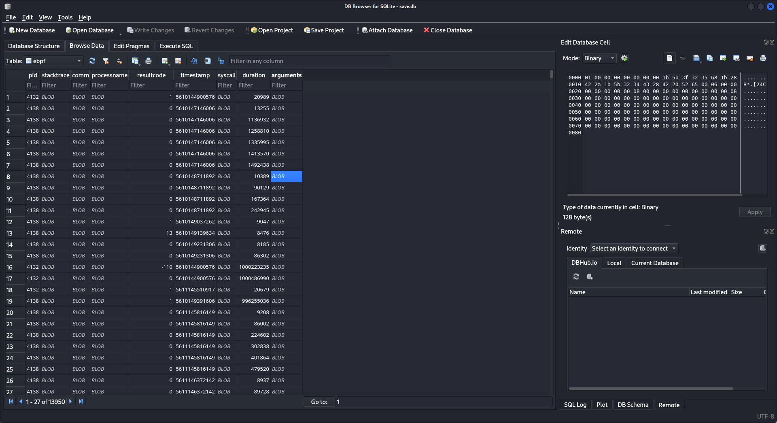Set the cell to NULL icon
Viewport: 777px width, 423px height.
pyautogui.click(x=750, y=58)
